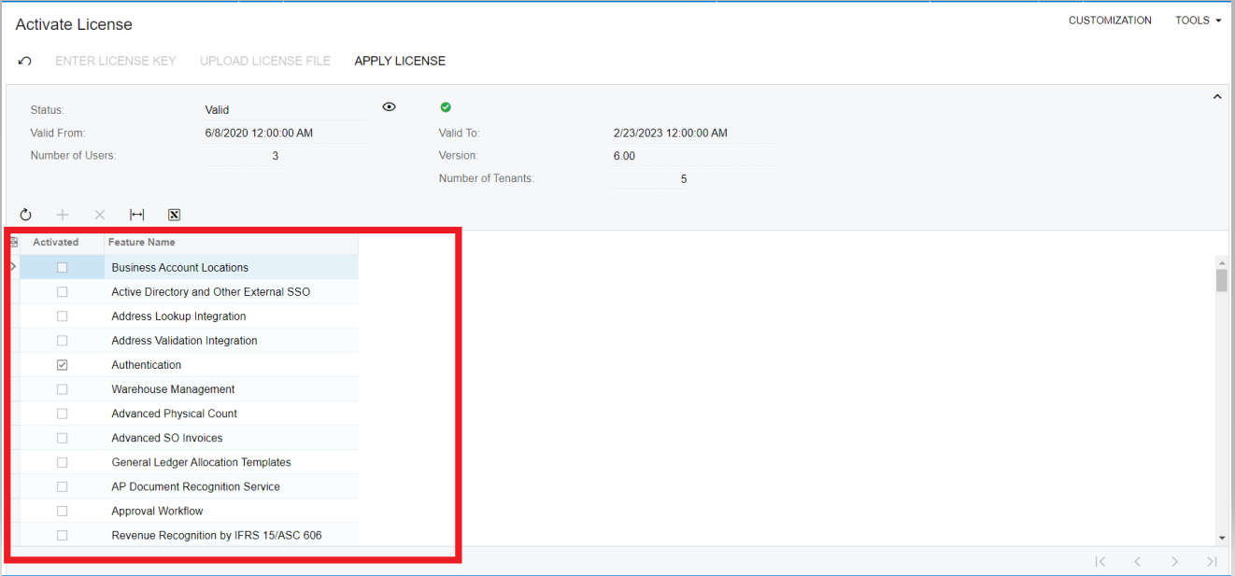Disable the Authentication feature checkbox

coord(62,364)
